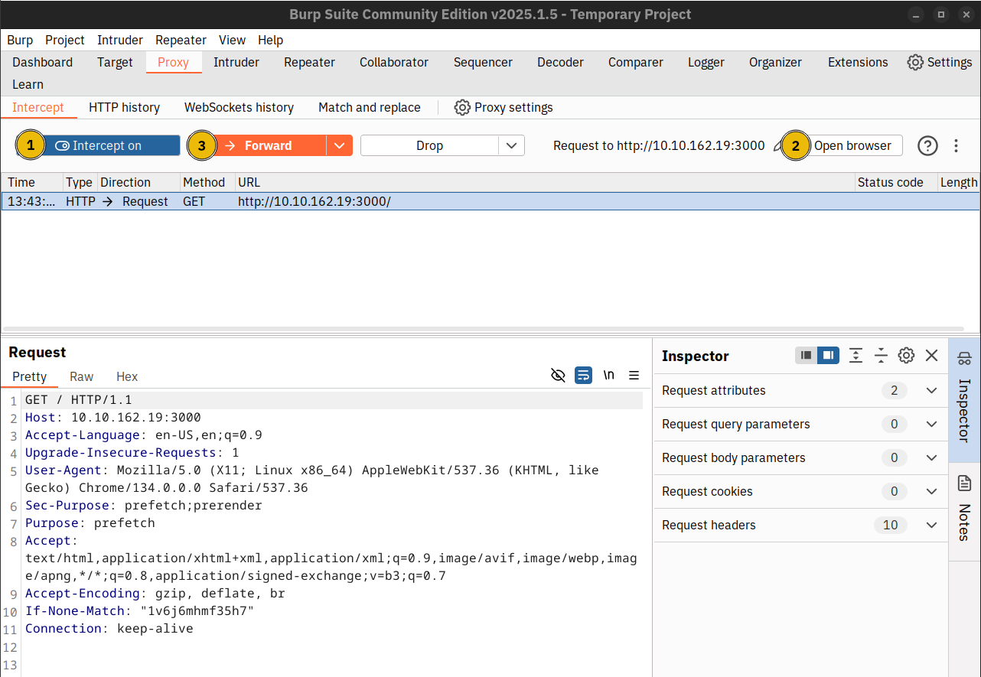Viewport: 981px width, 677px height.
Task: Open the vertical Notes side tab
Action: [x=964, y=511]
